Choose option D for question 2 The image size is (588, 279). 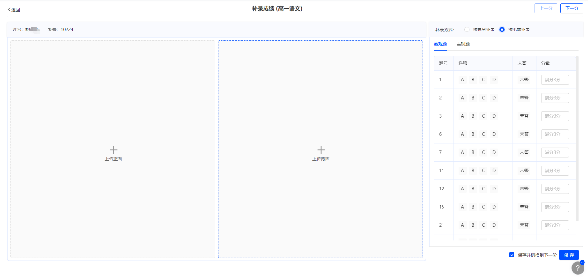click(x=494, y=98)
